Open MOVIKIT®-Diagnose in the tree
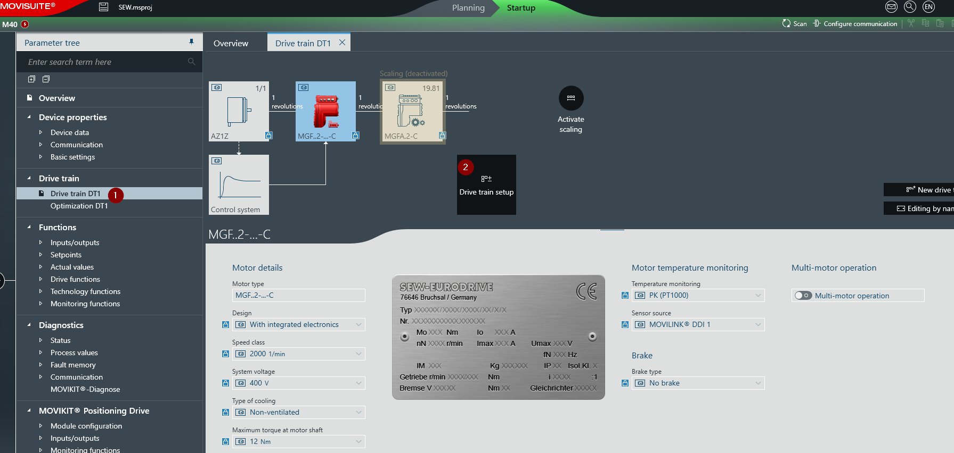The image size is (954, 453). (x=85, y=389)
